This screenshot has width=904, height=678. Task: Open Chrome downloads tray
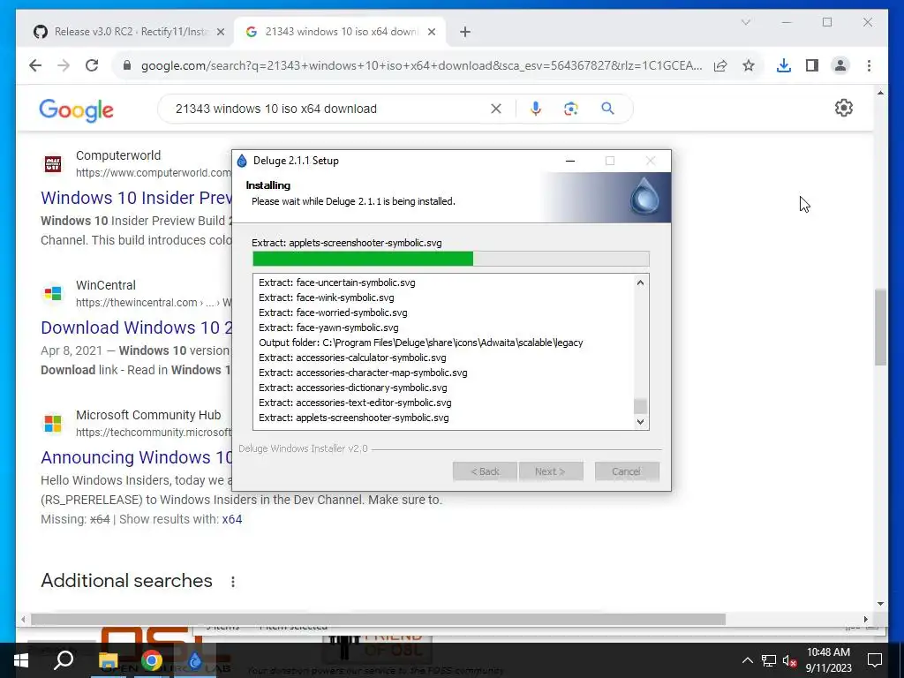pos(784,65)
